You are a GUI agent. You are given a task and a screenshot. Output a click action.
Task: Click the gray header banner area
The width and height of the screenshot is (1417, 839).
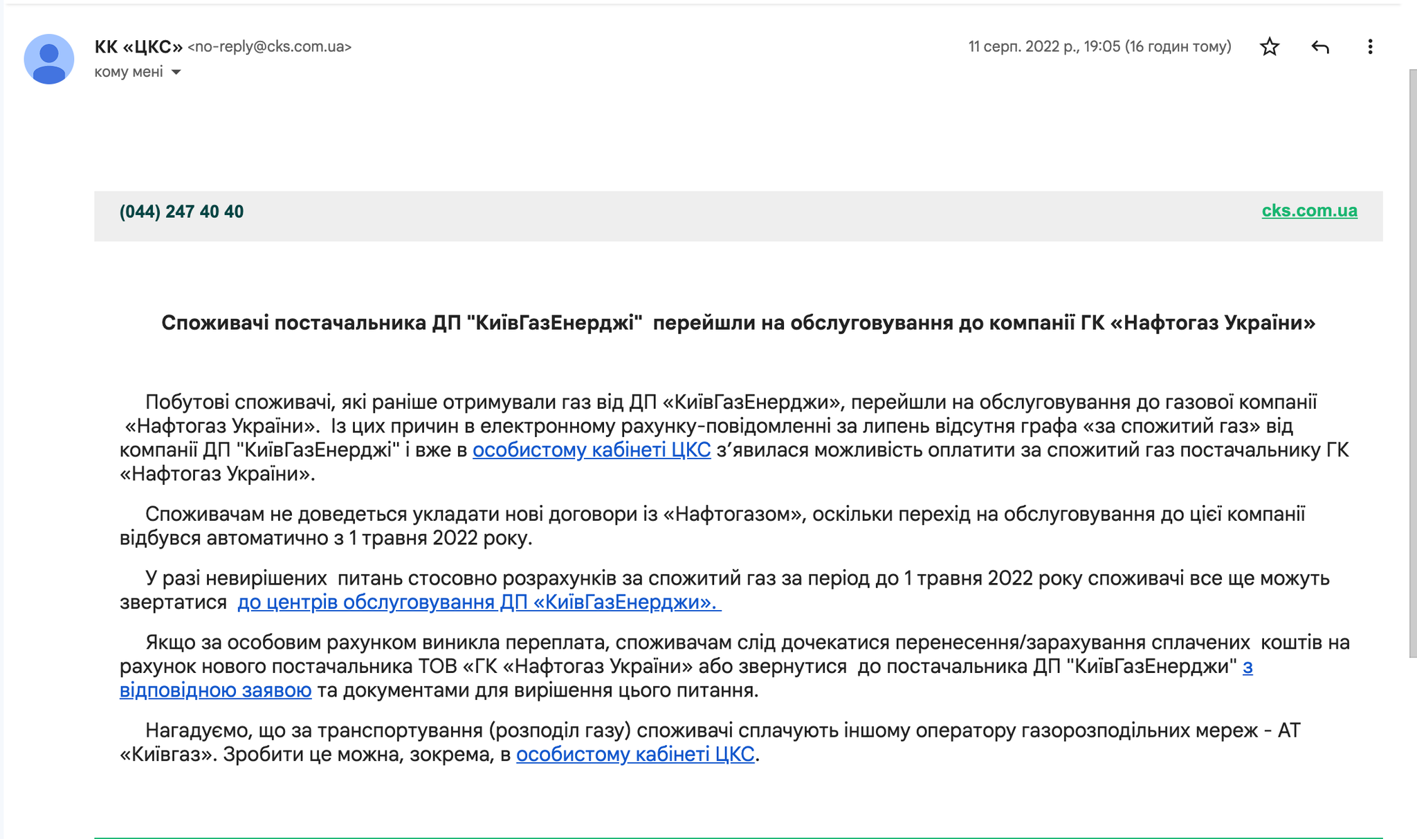click(x=692, y=216)
